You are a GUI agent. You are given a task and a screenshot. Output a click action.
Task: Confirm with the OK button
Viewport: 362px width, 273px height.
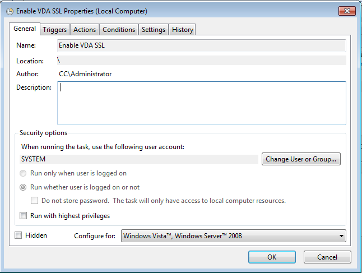(x=271, y=257)
